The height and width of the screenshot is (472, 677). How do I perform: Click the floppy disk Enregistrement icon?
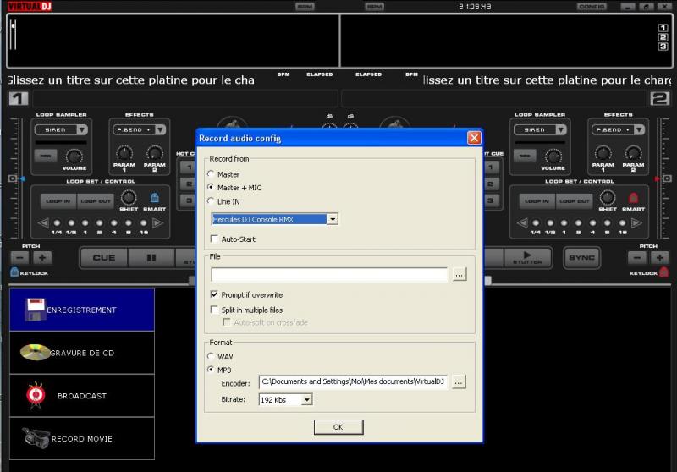[x=34, y=310]
